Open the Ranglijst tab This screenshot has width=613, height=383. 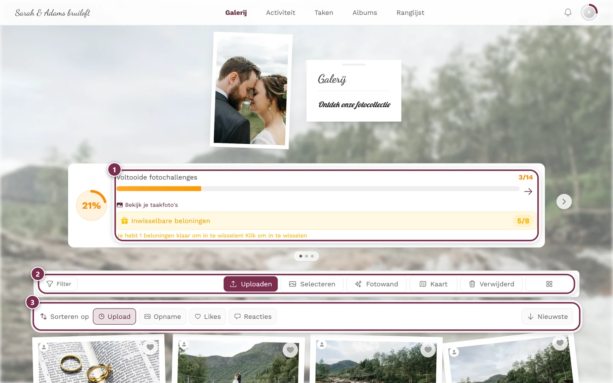point(410,13)
